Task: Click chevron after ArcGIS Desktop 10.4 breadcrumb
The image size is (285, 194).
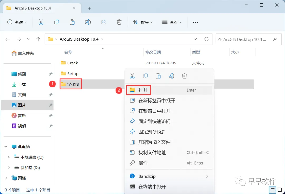Action: tap(102, 39)
